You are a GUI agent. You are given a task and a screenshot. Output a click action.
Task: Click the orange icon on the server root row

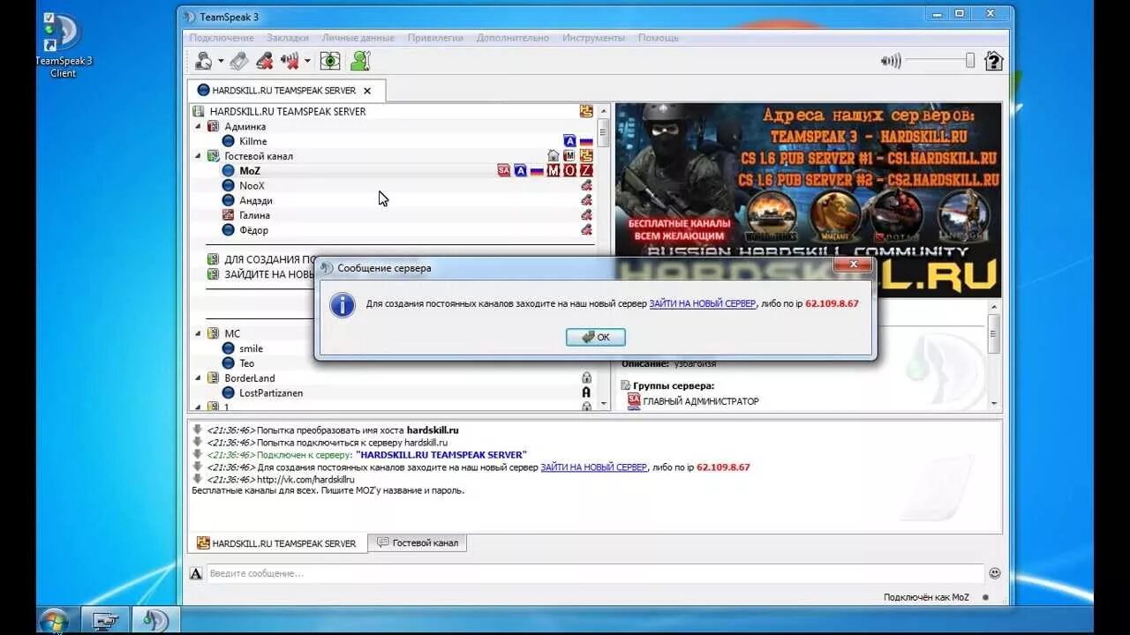coord(586,111)
